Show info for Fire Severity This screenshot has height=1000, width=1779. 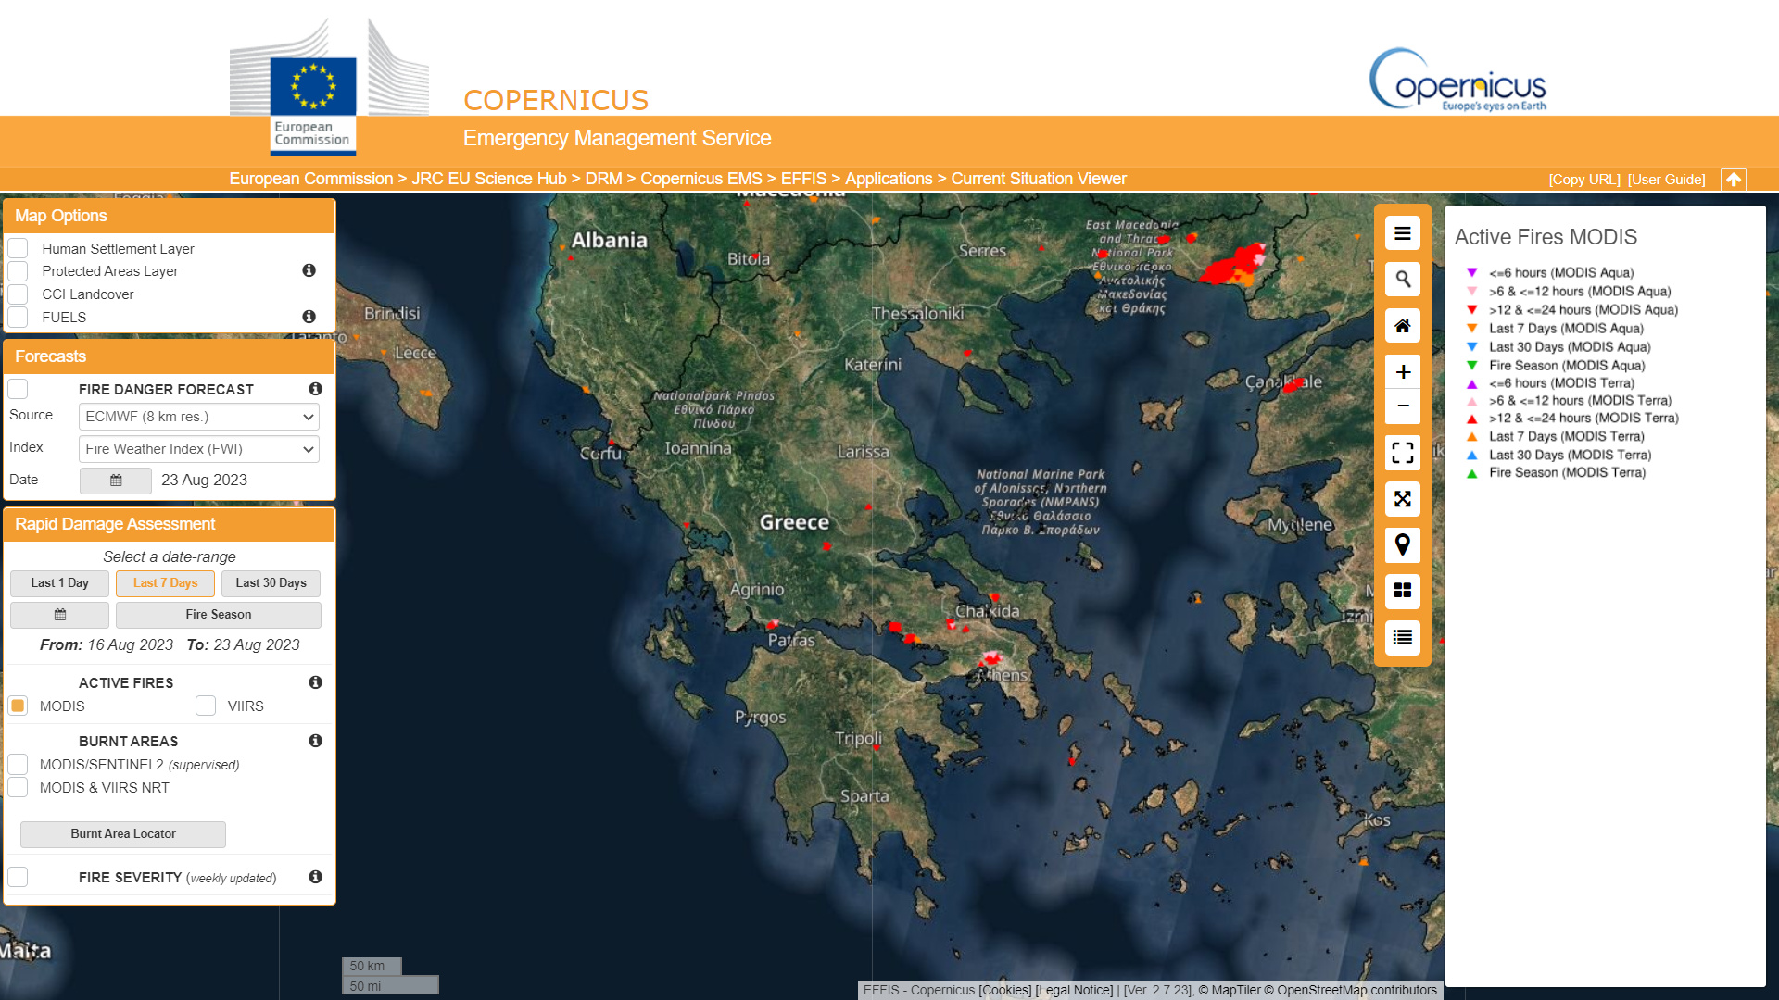(315, 877)
